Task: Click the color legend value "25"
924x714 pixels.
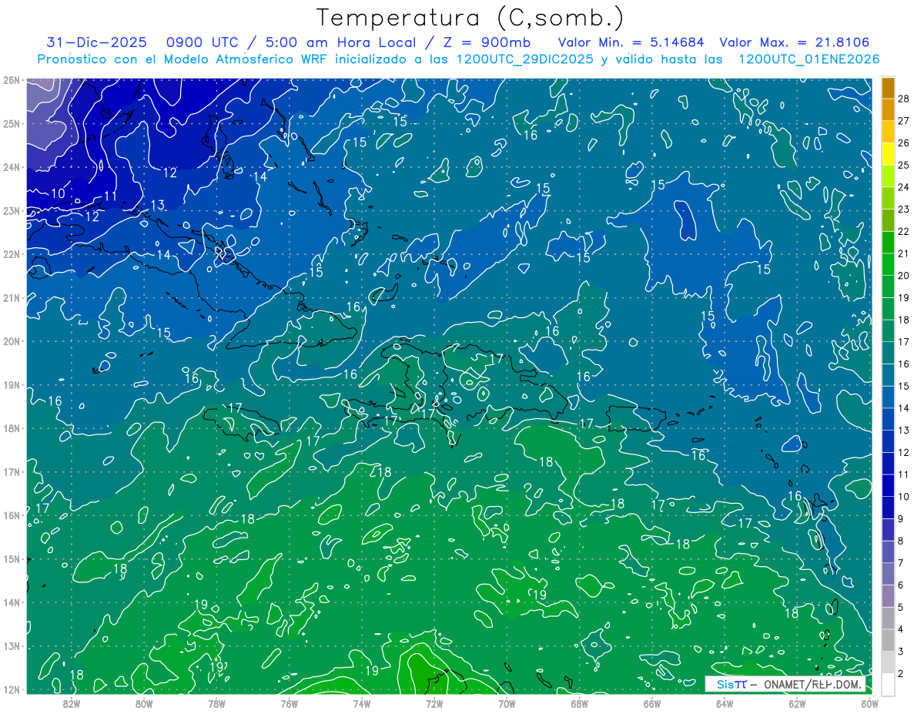Action: pos(904,164)
